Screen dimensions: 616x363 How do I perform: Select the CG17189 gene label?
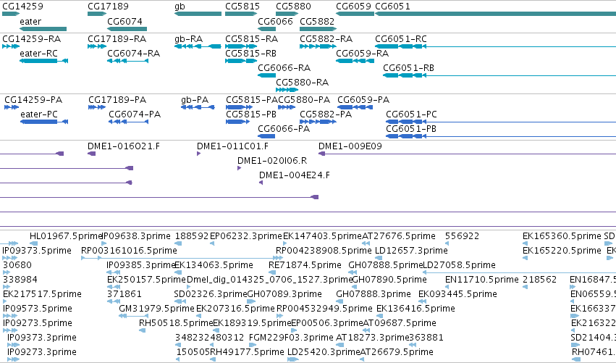pyautogui.click(x=108, y=7)
